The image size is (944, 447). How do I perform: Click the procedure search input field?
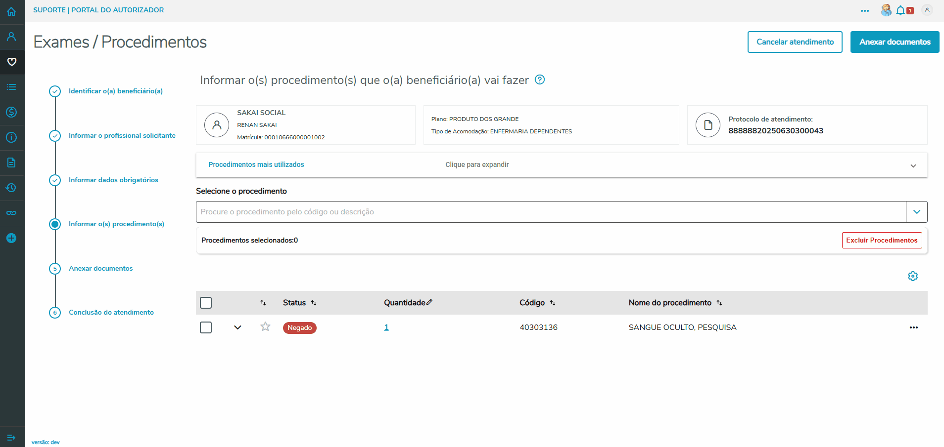[x=550, y=212]
